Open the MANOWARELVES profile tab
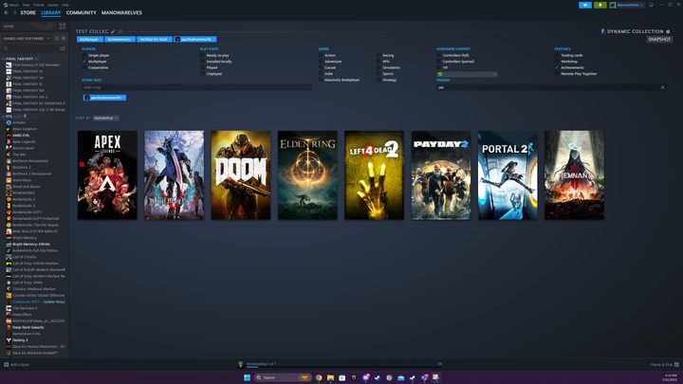The height and width of the screenshot is (384, 683). (121, 12)
